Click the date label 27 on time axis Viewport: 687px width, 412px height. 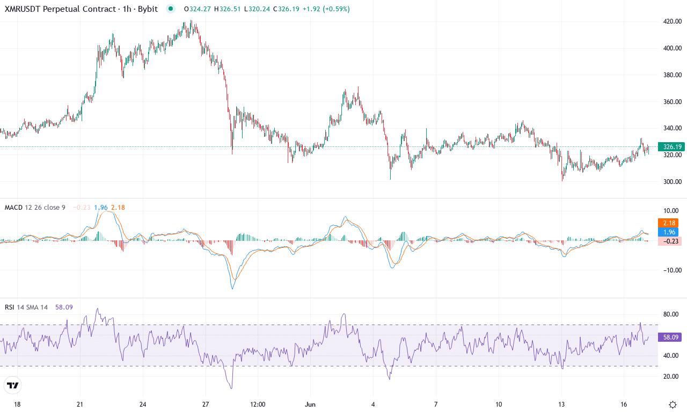(205, 404)
